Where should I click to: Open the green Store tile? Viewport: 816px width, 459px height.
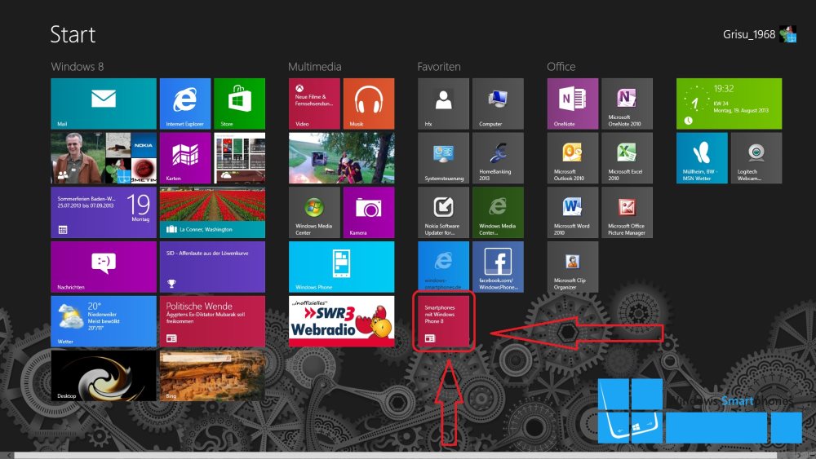(239, 104)
